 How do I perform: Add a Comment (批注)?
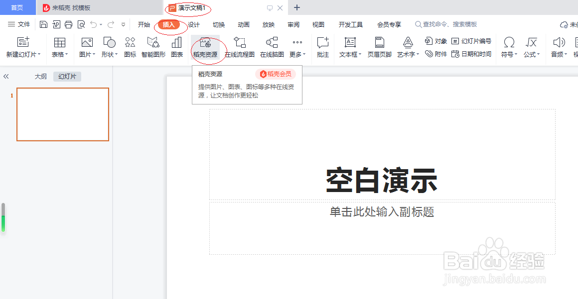[323, 47]
